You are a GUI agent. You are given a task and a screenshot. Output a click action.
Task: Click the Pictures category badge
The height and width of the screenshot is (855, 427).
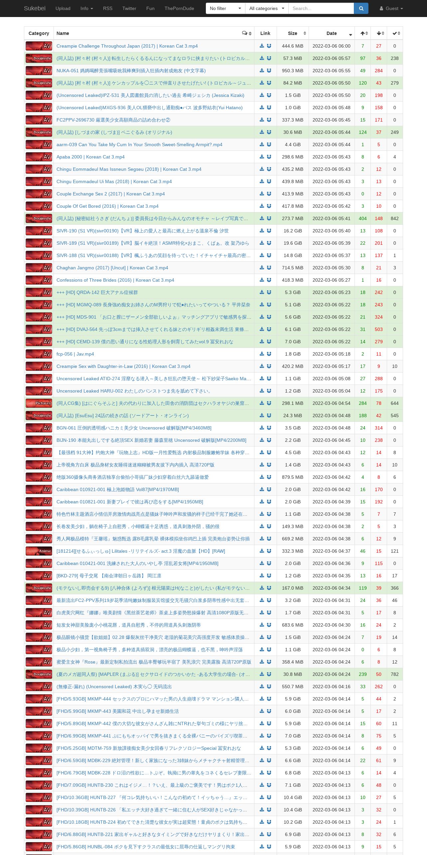coord(39,403)
